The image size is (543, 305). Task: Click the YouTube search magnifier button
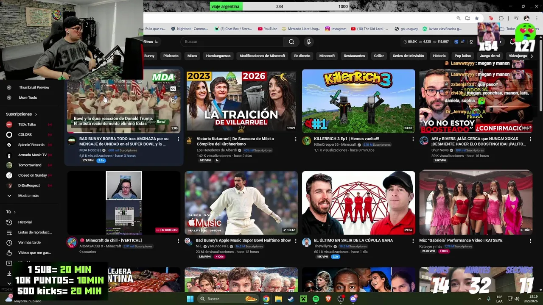click(291, 42)
